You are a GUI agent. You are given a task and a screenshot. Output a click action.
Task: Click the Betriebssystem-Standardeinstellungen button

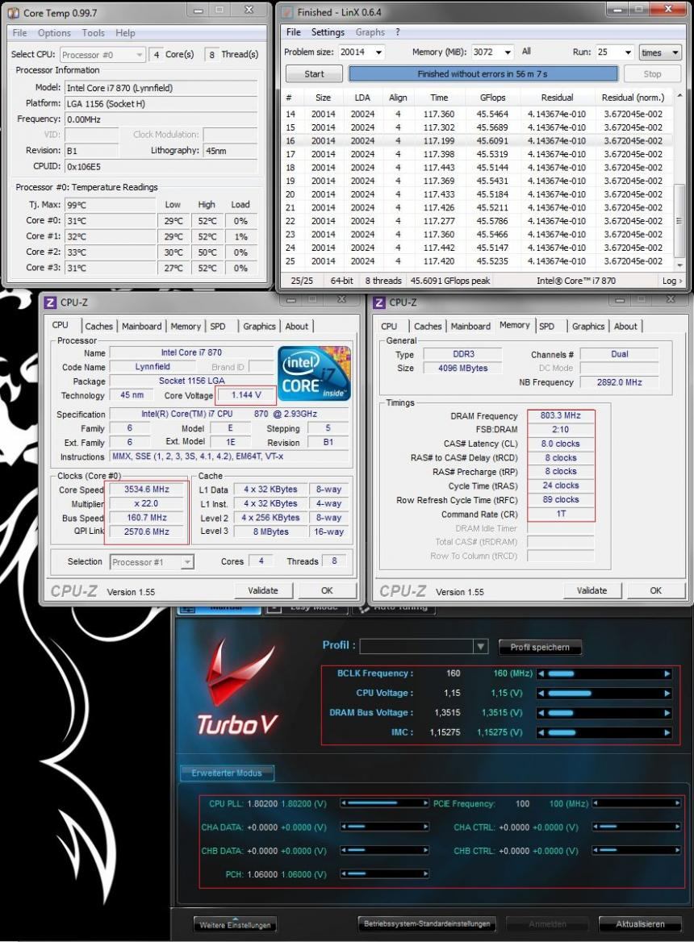[427, 924]
